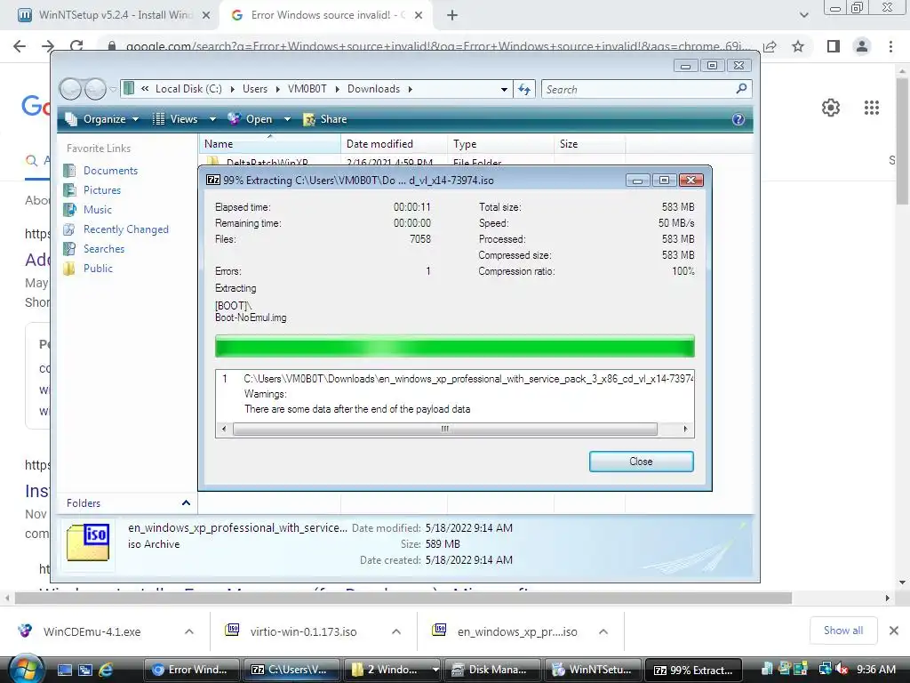
Task: Toggle Chrome side panel icon
Action: 834,46
